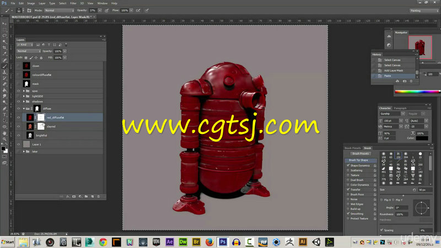Show the clown layer
The image size is (441, 248).
point(19,66)
